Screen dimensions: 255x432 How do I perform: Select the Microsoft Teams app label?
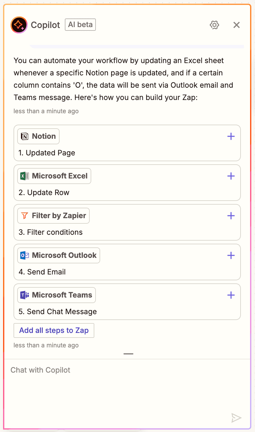pos(62,295)
